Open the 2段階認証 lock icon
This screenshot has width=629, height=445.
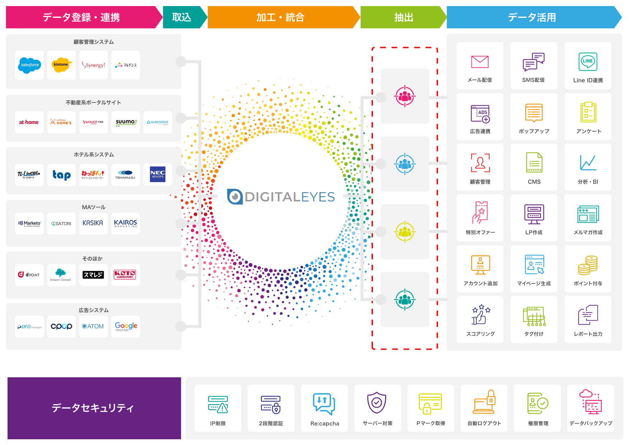pyautogui.click(x=271, y=405)
